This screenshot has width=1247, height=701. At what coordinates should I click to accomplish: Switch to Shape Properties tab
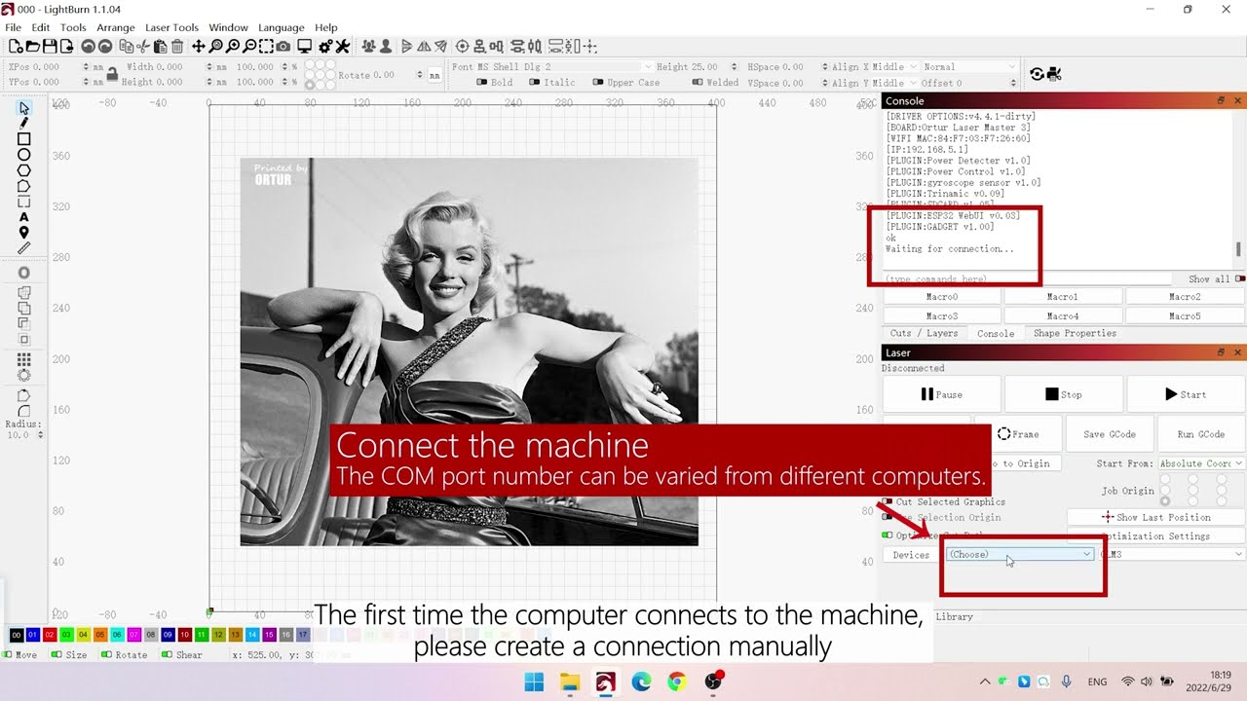1076,333
